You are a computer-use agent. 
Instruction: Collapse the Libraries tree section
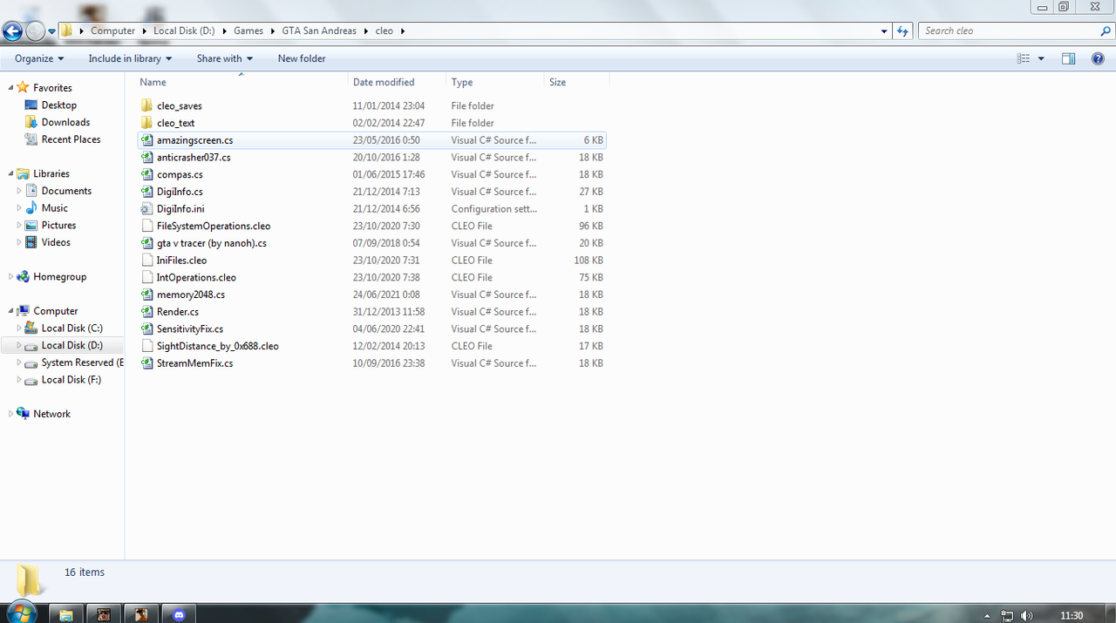(11, 173)
